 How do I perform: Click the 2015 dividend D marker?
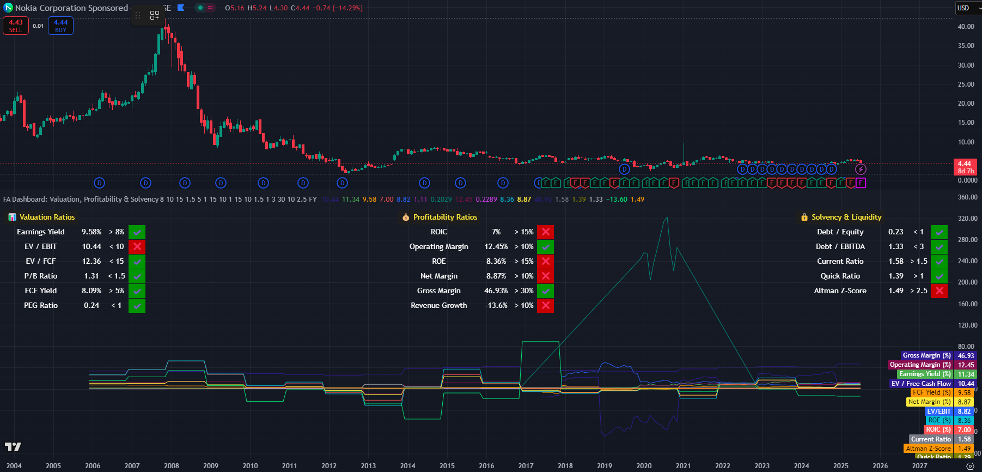[461, 183]
